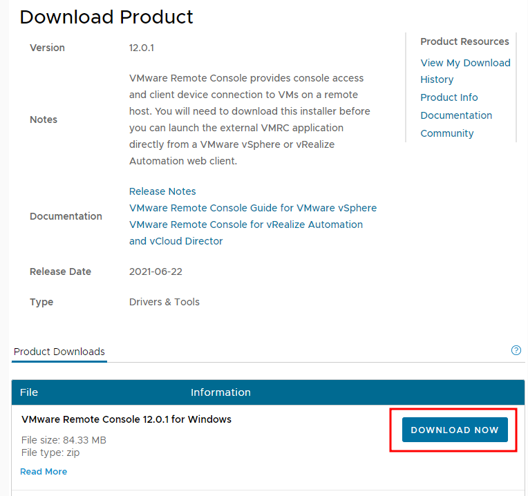This screenshot has width=528, height=496.
Task: Select the type value Drivers & Tools
Action: coord(164,302)
